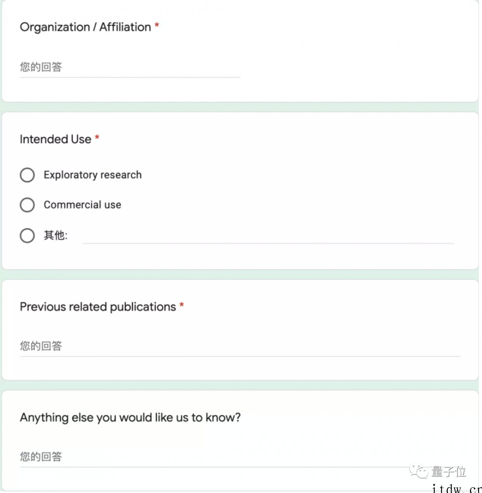Focus the Previous related publications answer field

240,347
